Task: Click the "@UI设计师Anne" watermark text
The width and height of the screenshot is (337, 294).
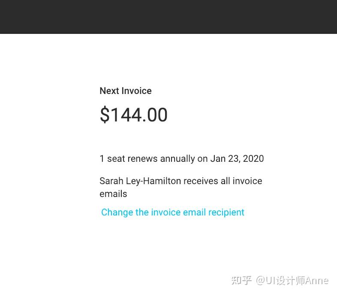Action: tap(292, 281)
